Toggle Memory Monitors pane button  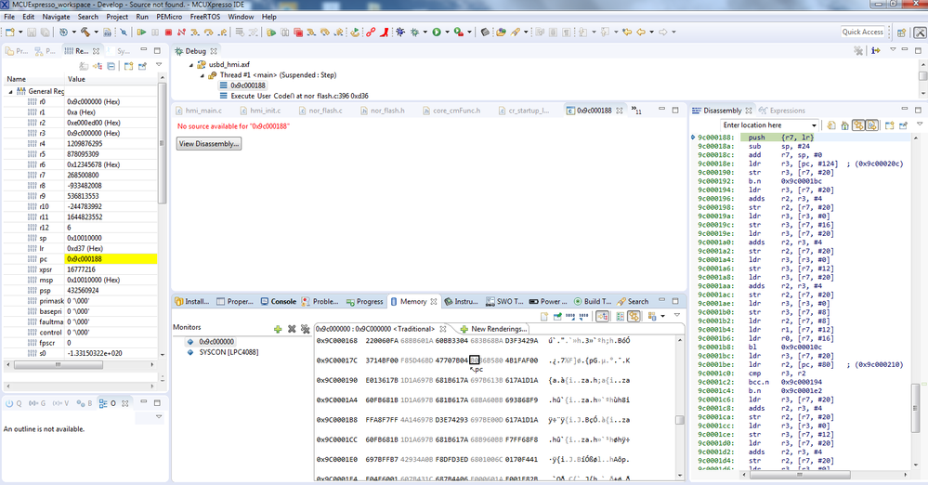[603, 316]
